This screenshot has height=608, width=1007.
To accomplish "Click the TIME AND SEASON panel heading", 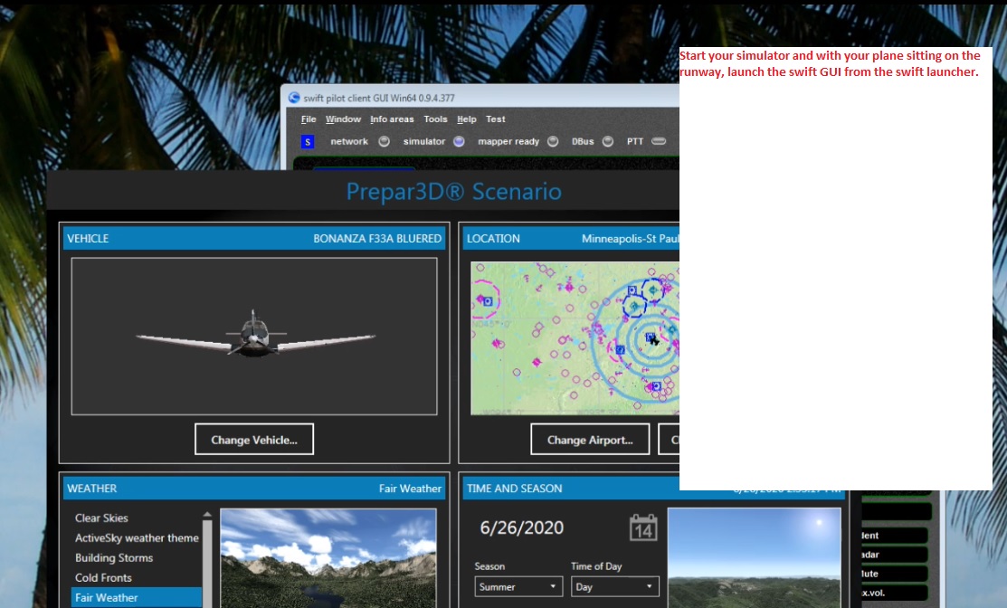I will (x=515, y=489).
